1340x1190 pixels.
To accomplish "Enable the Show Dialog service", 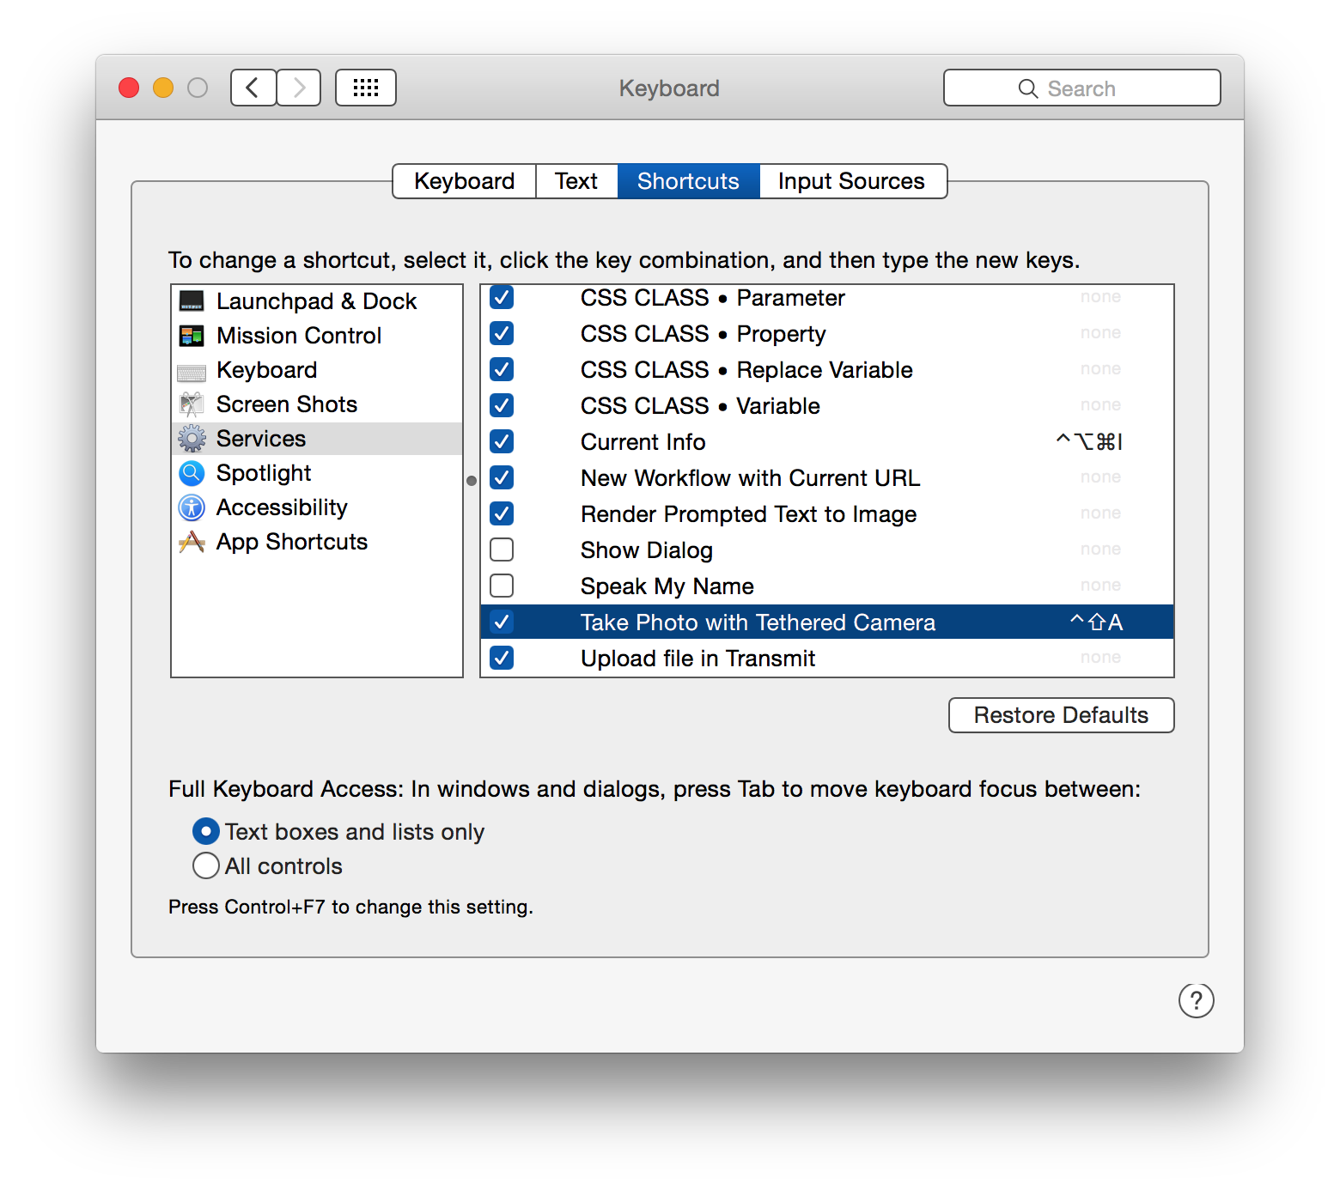I will coord(502,549).
